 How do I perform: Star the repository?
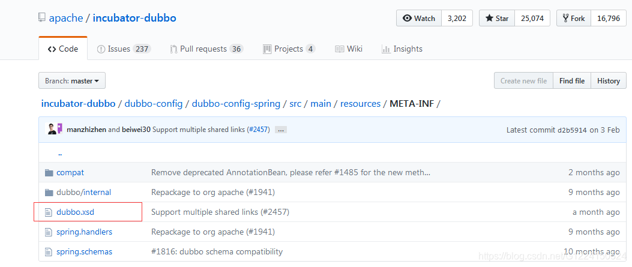[496, 18]
